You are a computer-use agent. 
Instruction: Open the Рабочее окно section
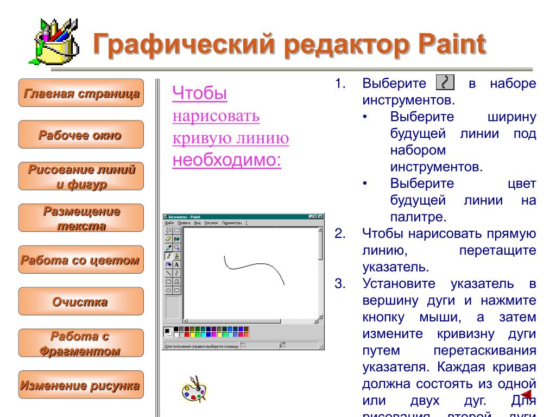point(81,135)
